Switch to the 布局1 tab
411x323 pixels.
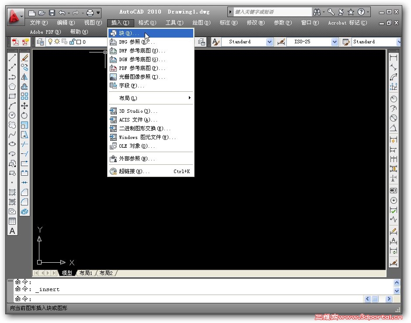pyautogui.click(x=86, y=273)
